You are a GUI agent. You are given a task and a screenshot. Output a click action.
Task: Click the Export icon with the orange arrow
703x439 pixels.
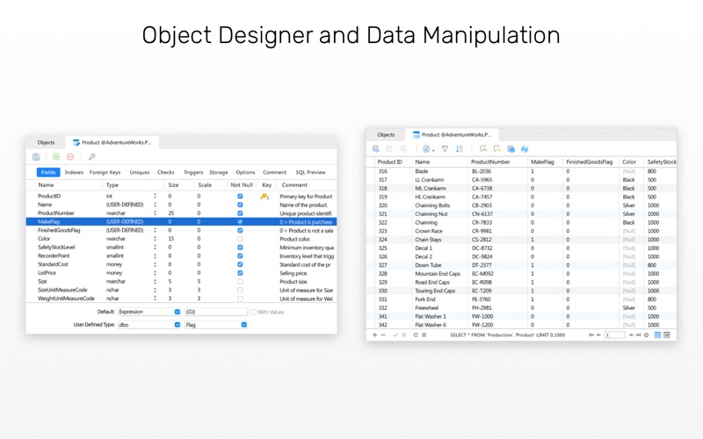[497, 148]
